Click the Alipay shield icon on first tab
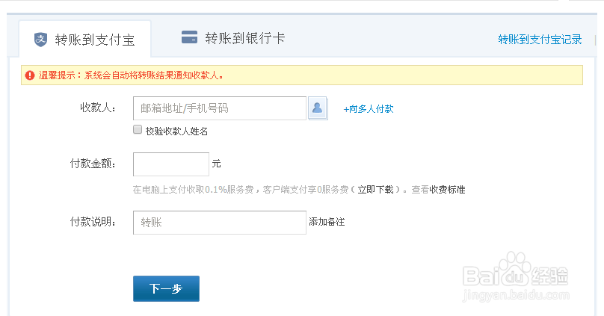This screenshot has height=316, width=604. click(x=40, y=40)
